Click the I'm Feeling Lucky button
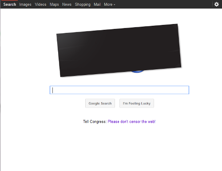This screenshot has width=222, height=171. click(x=137, y=103)
